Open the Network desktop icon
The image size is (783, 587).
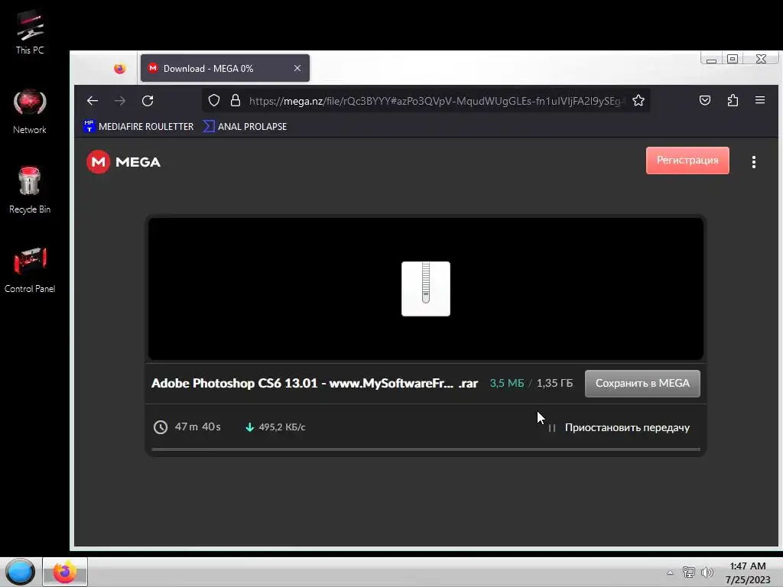pos(30,112)
